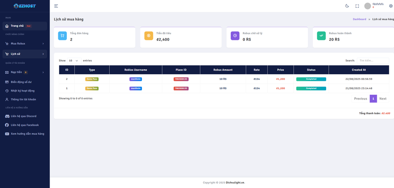The height and width of the screenshot is (188, 394).
Task: Open Liên hệ qua Discord link
Action: pyautogui.click(x=25, y=116)
